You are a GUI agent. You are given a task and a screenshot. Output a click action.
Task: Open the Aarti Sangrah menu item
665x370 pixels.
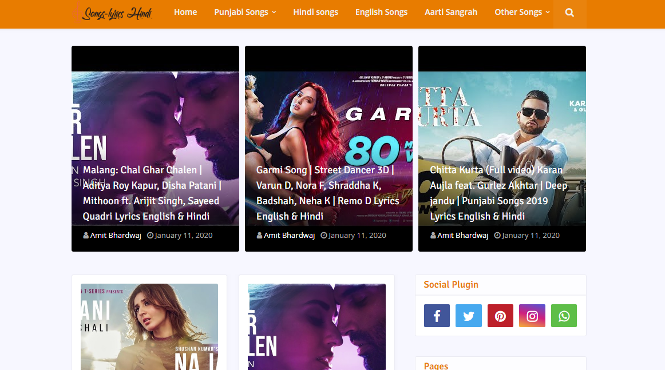pos(451,12)
